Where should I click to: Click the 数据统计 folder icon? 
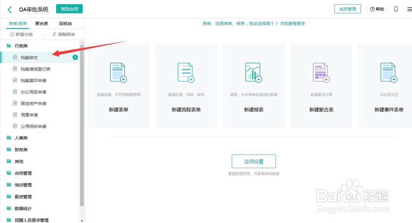(x=9, y=208)
